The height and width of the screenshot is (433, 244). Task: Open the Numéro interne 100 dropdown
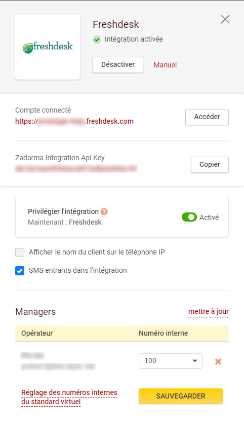pos(171,361)
